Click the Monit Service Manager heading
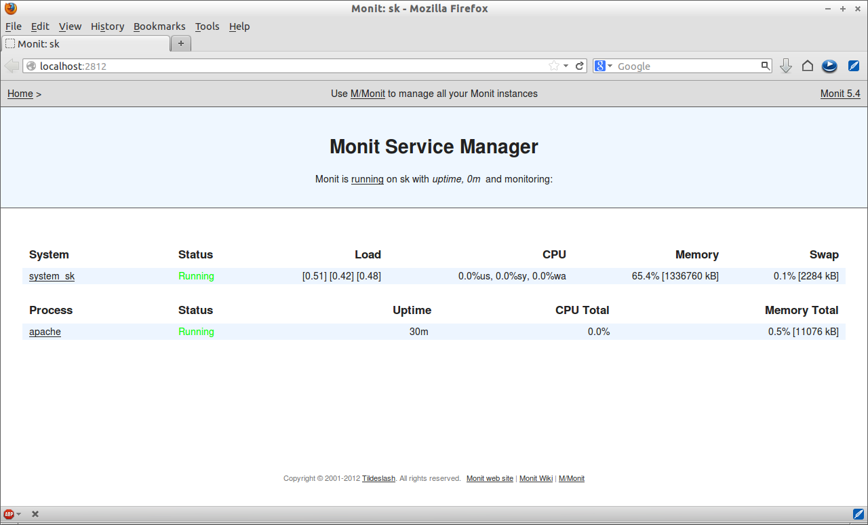Image resolution: width=868 pixels, height=525 pixels. (x=434, y=147)
